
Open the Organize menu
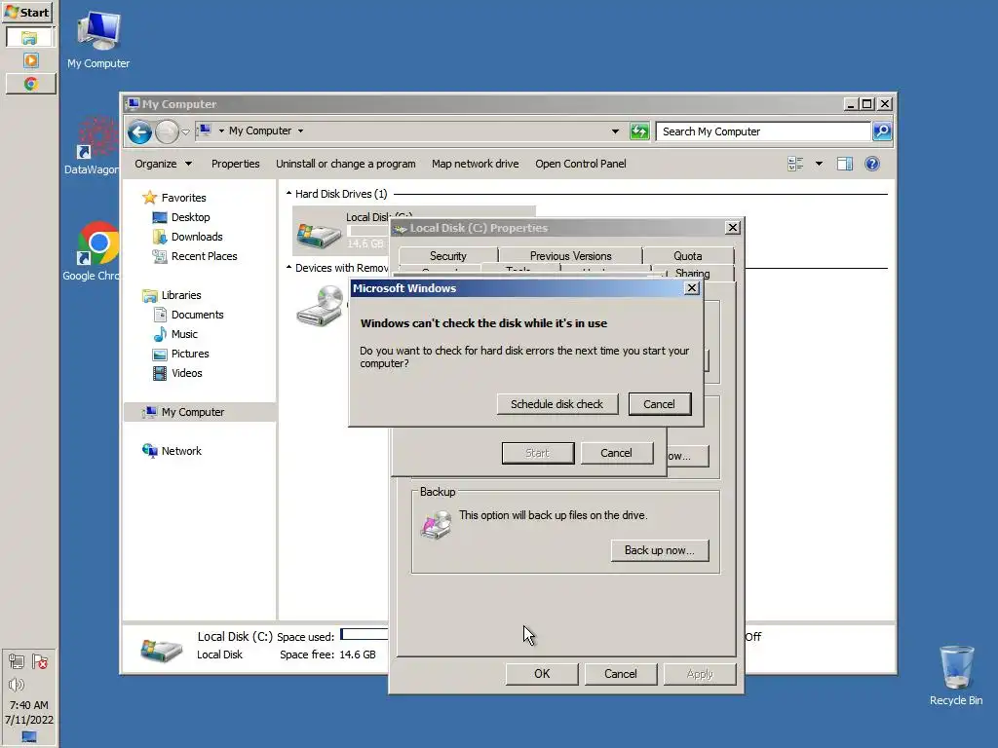click(163, 164)
